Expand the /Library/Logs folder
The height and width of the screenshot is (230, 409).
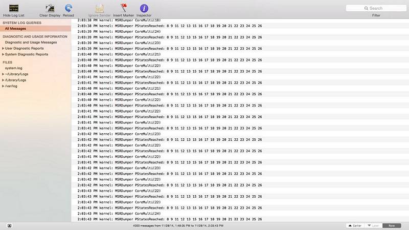coord(3,80)
